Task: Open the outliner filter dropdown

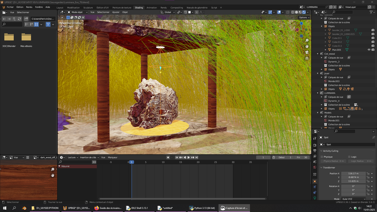Action: (x=372, y=12)
